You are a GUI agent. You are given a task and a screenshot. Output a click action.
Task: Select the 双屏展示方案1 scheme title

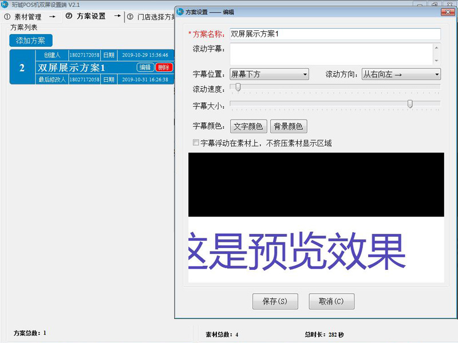click(x=71, y=67)
